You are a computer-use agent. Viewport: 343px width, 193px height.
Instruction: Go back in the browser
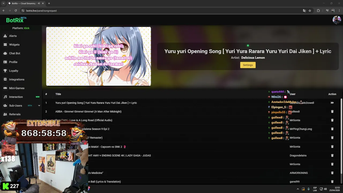point(3,10)
